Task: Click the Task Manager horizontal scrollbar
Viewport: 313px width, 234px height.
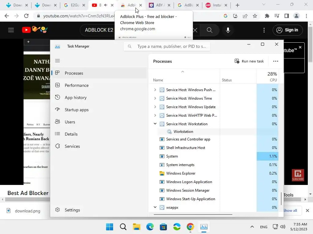Action: pos(193,214)
